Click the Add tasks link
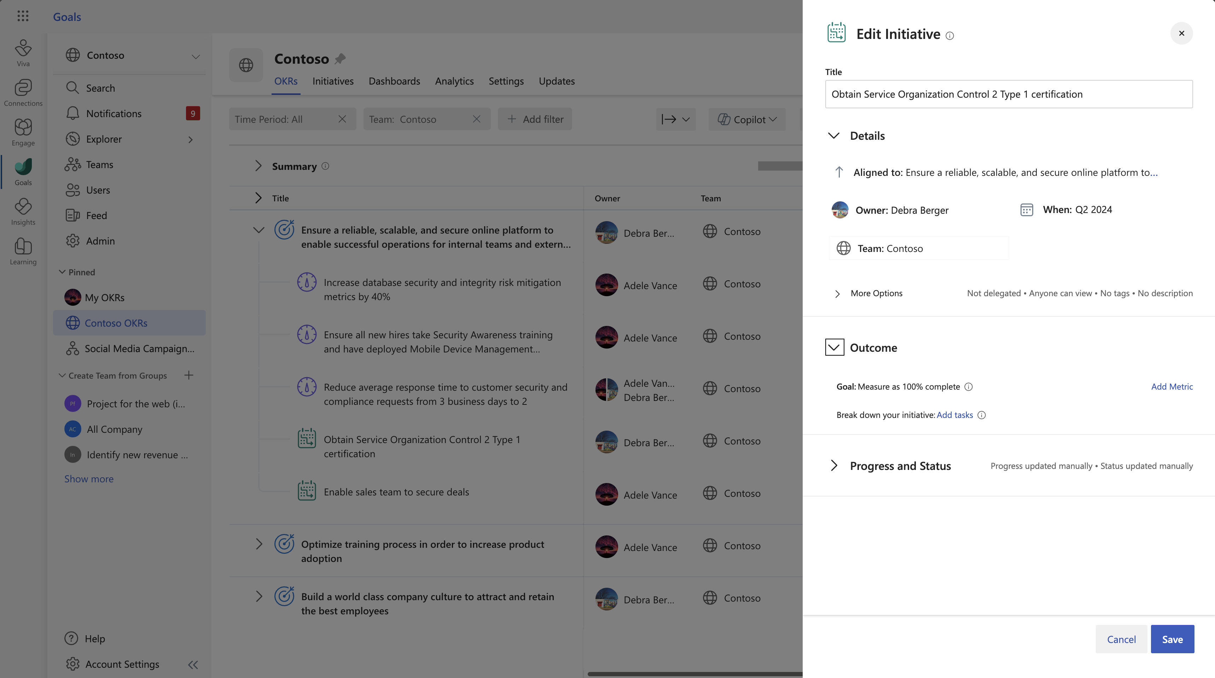Screen dimensions: 1215x678 (955, 415)
